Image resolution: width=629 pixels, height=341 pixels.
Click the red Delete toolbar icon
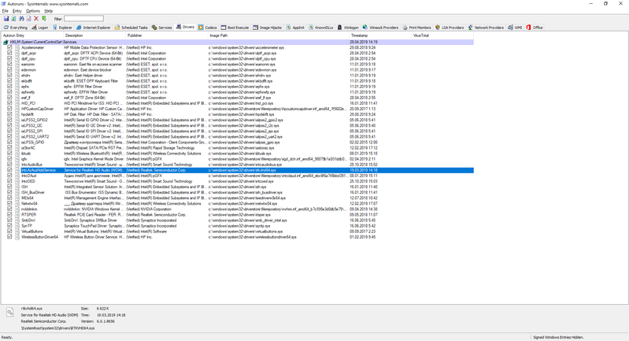37,18
